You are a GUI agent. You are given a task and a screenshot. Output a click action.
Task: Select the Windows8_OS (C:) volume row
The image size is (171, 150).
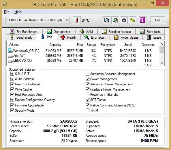click(x=83, y=50)
